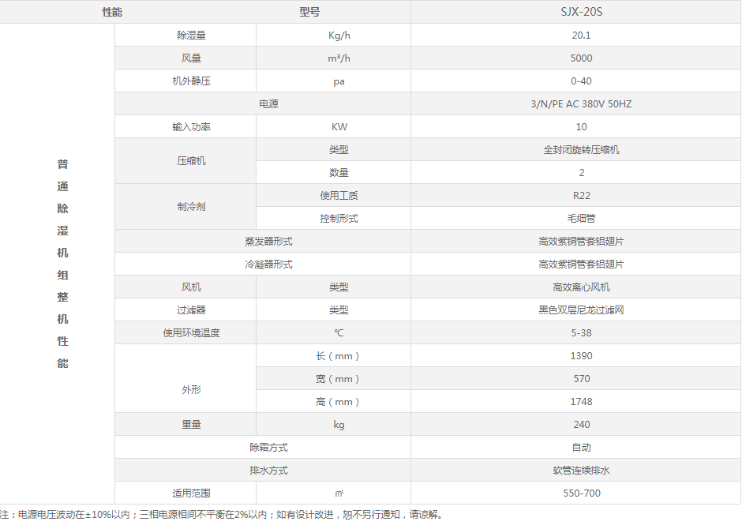This screenshot has width=742, height=529.
Task: Click the height value 1748
Action: click(x=581, y=402)
